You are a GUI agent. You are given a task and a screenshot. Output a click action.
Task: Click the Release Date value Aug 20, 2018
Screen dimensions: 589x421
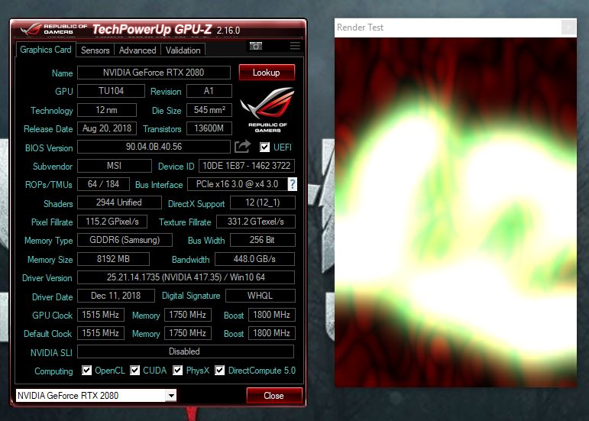(107, 128)
